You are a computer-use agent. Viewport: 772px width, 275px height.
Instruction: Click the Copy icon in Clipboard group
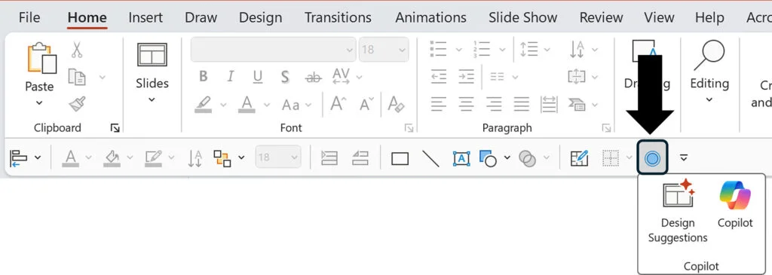pyautogui.click(x=77, y=77)
